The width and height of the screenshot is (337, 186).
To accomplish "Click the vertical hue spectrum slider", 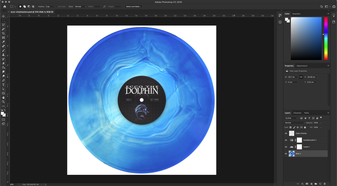I will point(326,38).
